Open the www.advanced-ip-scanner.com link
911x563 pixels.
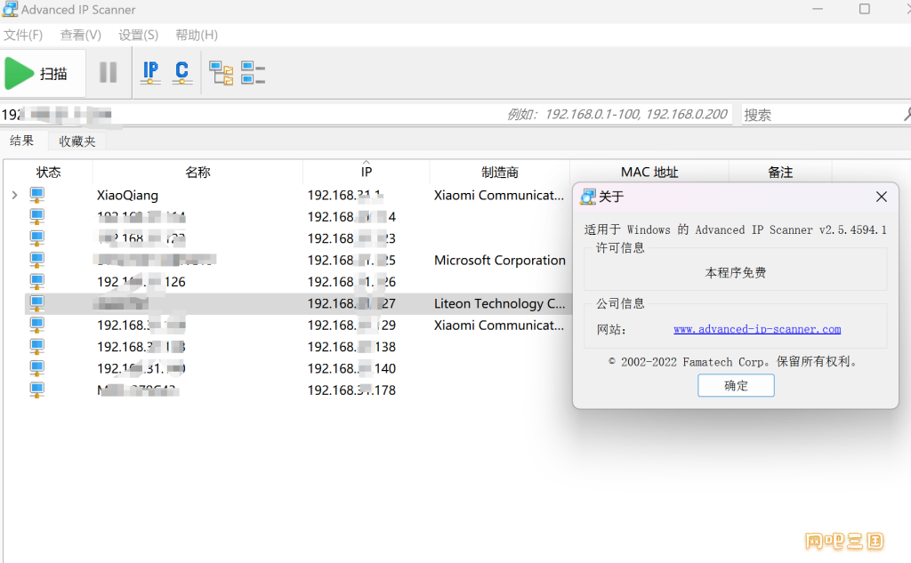tap(757, 329)
